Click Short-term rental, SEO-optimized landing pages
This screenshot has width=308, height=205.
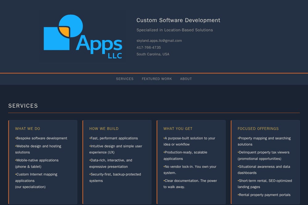click(x=265, y=183)
